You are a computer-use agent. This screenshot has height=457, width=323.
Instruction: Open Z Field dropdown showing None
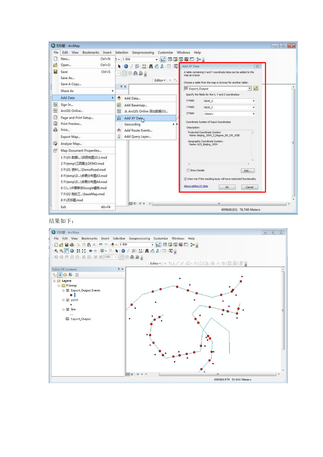click(x=253, y=114)
